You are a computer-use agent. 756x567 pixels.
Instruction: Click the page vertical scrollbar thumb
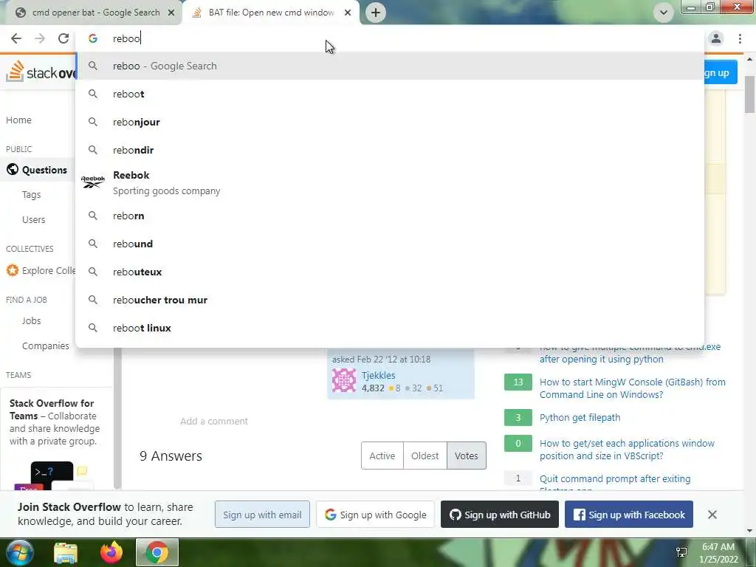tap(750, 94)
